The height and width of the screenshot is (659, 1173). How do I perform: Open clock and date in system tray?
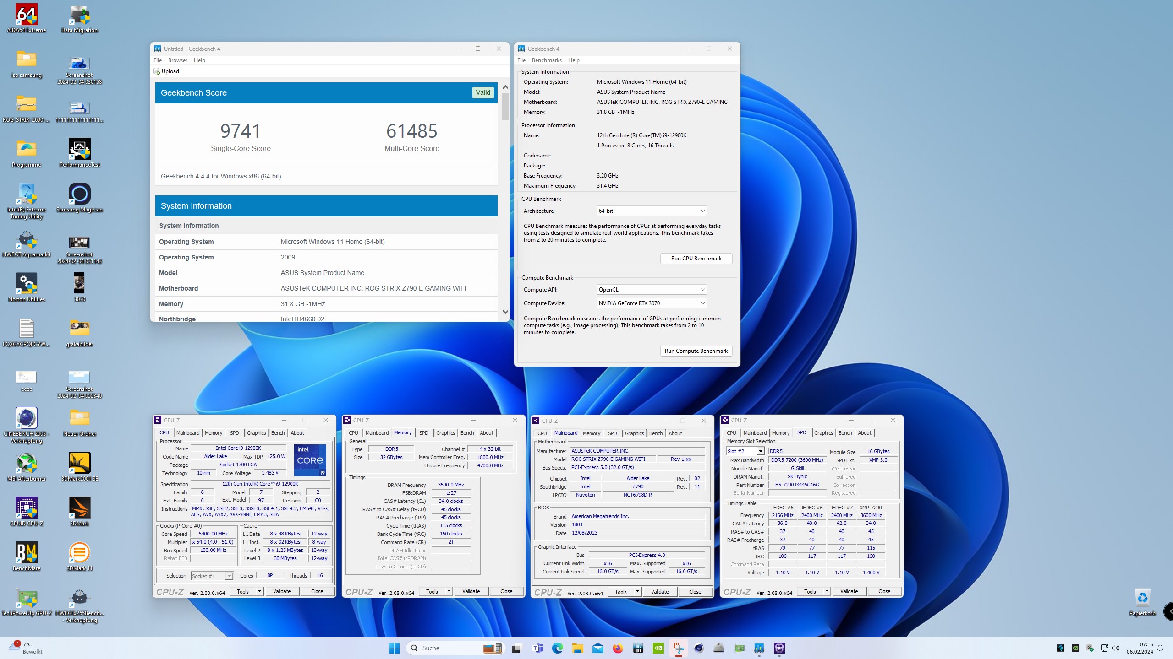1140,648
